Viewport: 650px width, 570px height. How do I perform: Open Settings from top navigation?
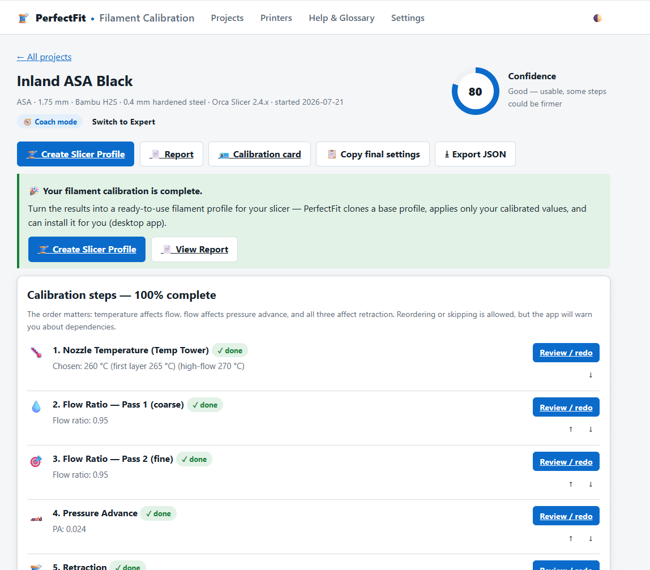point(408,18)
